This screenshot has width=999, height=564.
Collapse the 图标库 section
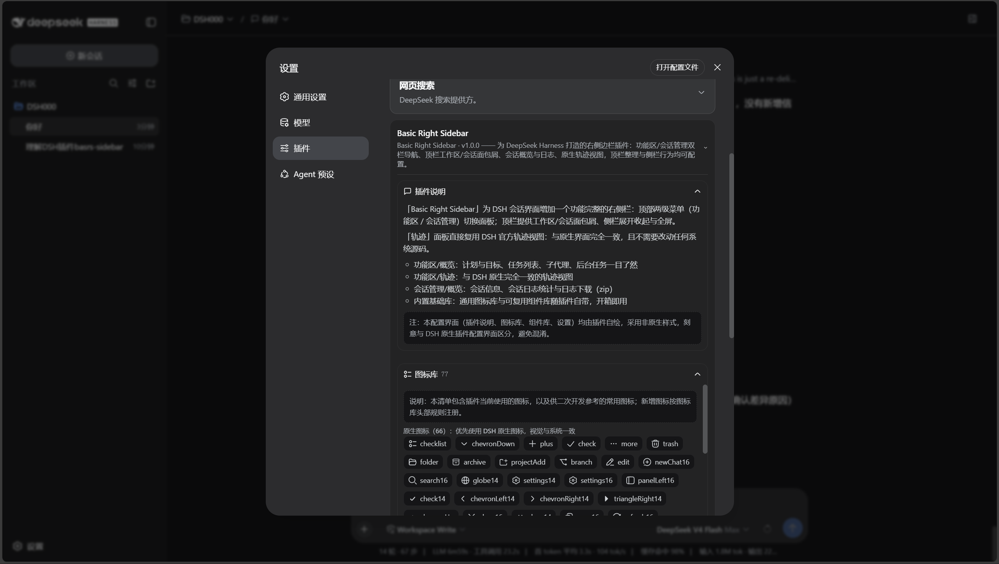tap(697, 374)
